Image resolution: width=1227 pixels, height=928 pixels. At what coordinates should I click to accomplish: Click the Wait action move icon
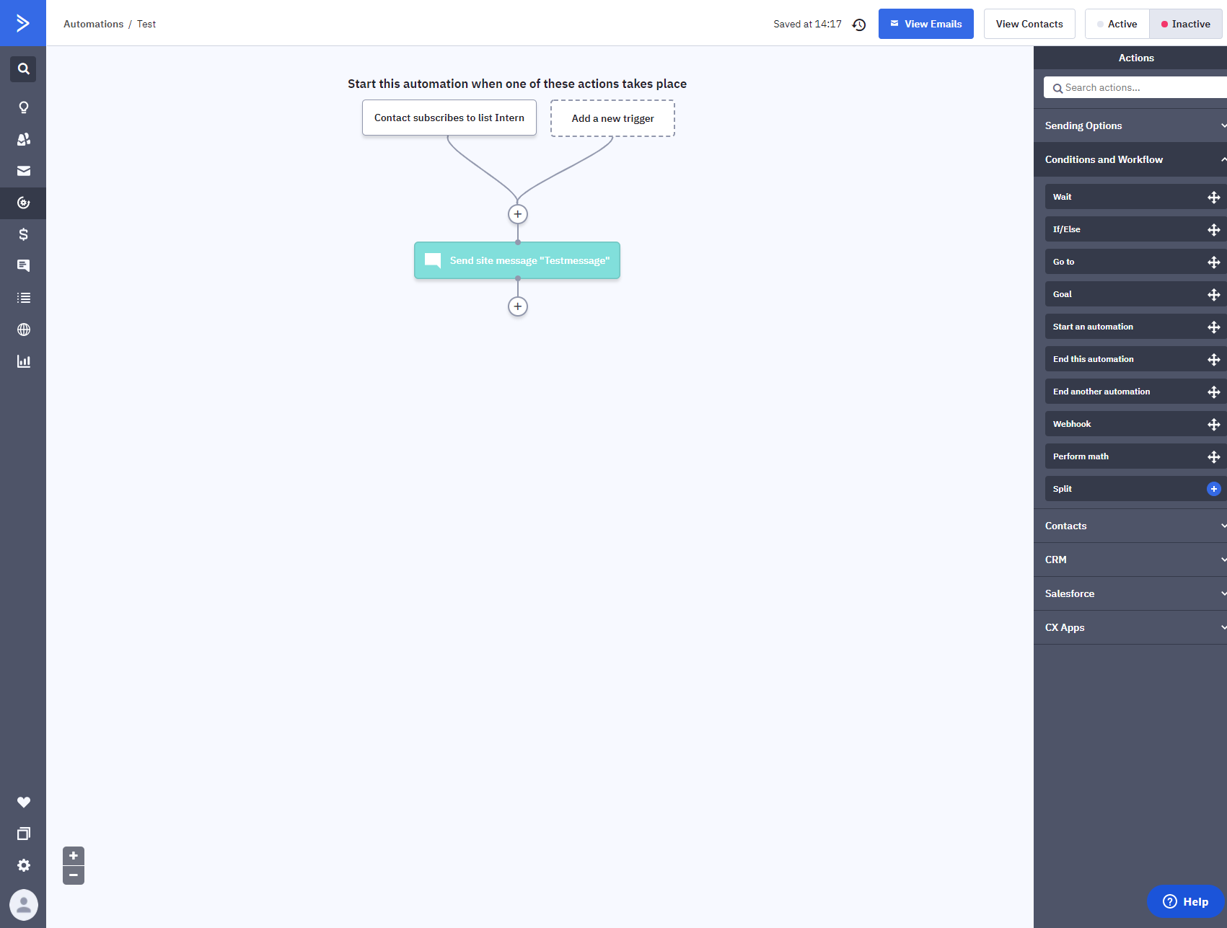tap(1213, 197)
